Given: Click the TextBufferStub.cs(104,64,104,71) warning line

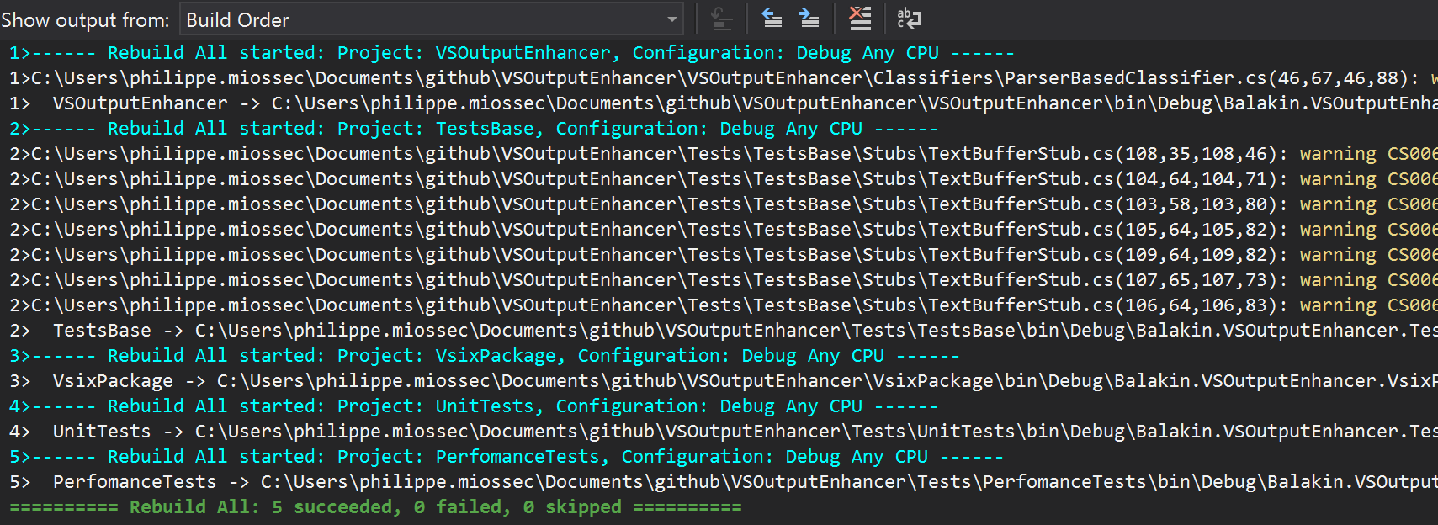Looking at the screenshot, I should coord(723,179).
